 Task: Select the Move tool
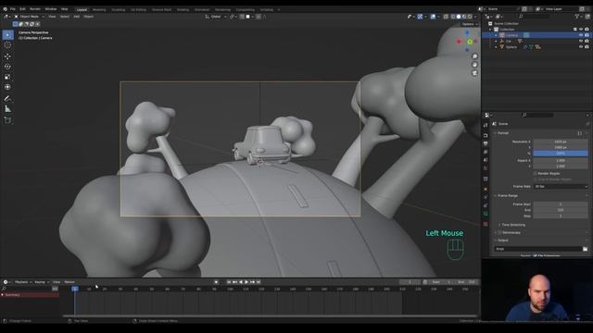(x=7, y=56)
